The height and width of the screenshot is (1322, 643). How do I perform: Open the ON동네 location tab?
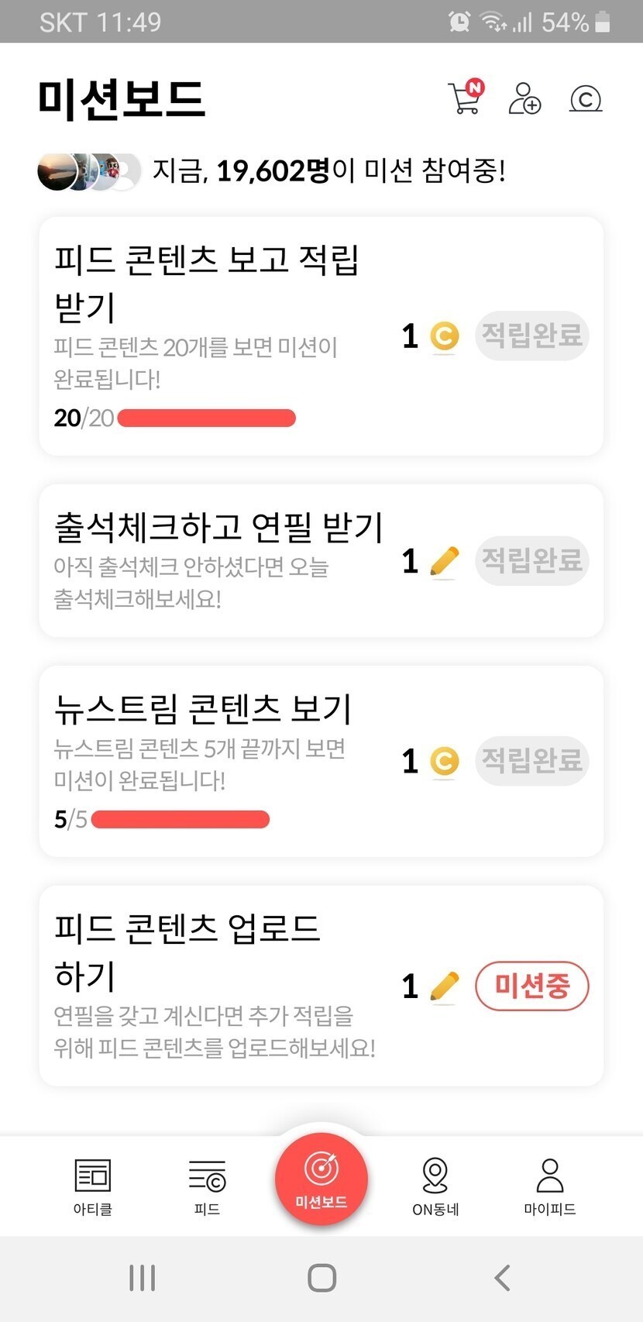[435, 1186]
